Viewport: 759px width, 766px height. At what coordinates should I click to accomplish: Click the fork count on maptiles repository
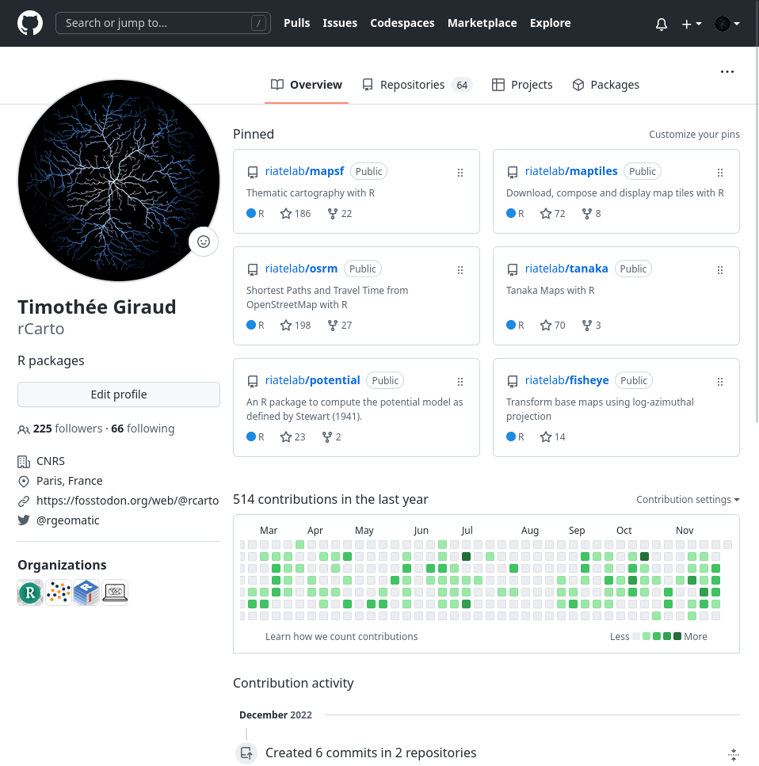tap(591, 213)
